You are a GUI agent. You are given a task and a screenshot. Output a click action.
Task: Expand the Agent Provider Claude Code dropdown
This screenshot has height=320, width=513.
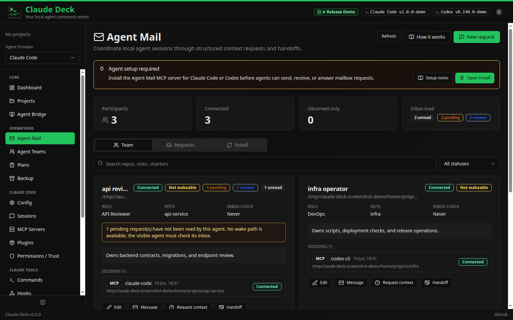(x=42, y=58)
